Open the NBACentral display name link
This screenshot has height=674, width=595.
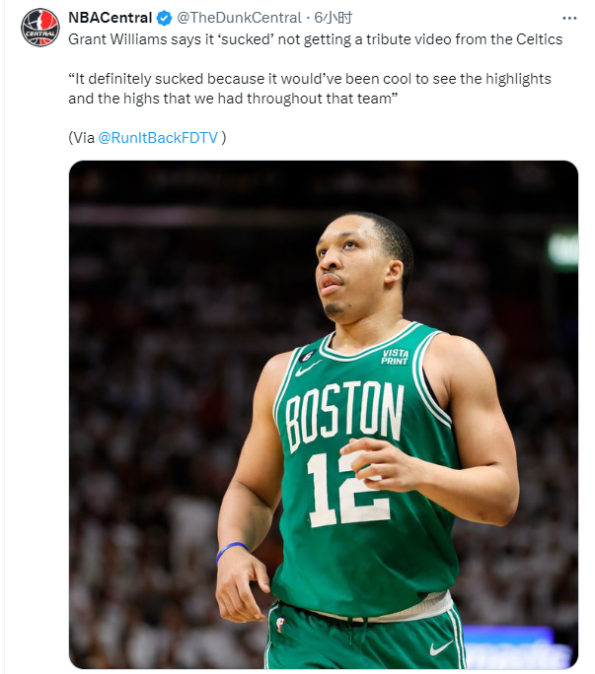pyautogui.click(x=110, y=19)
